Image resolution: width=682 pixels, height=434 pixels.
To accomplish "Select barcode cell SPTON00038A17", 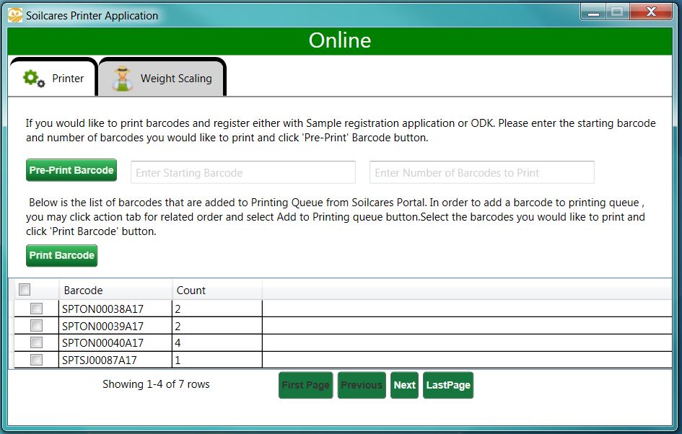I will [115, 309].
